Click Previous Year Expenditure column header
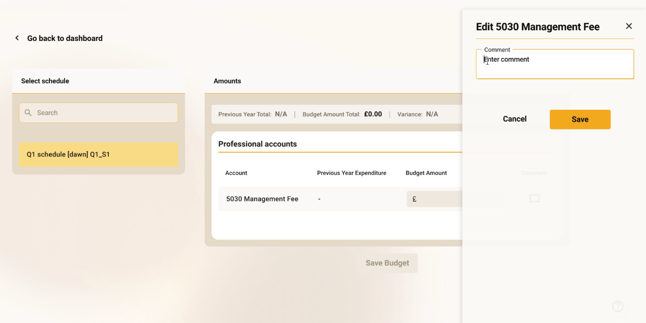This screenshot has height=323, width=646. click(x=352, y=173)
